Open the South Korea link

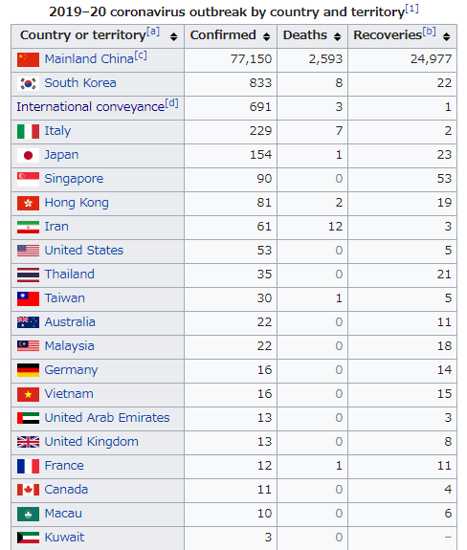point(80,83)
